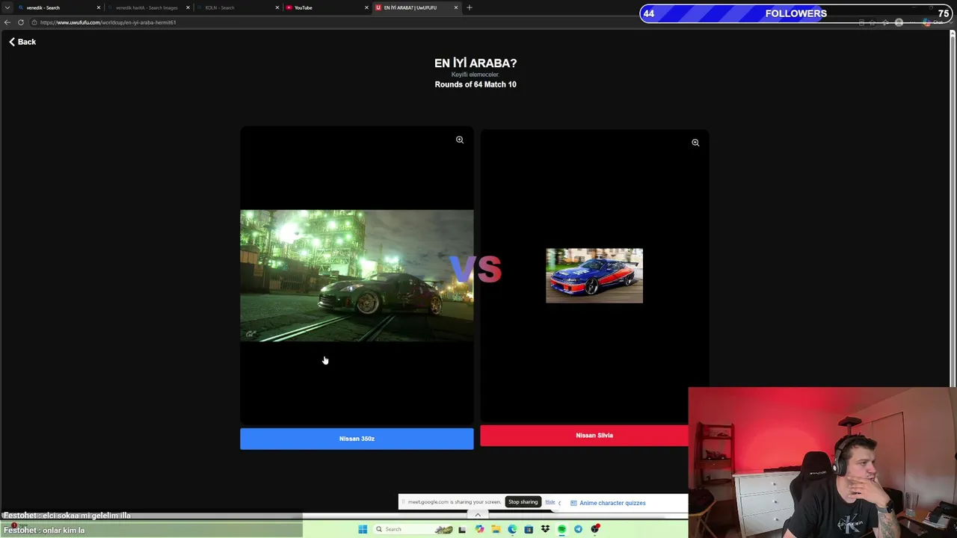
Task: Focus the uwufufu.com address bar
Action: 441,22
